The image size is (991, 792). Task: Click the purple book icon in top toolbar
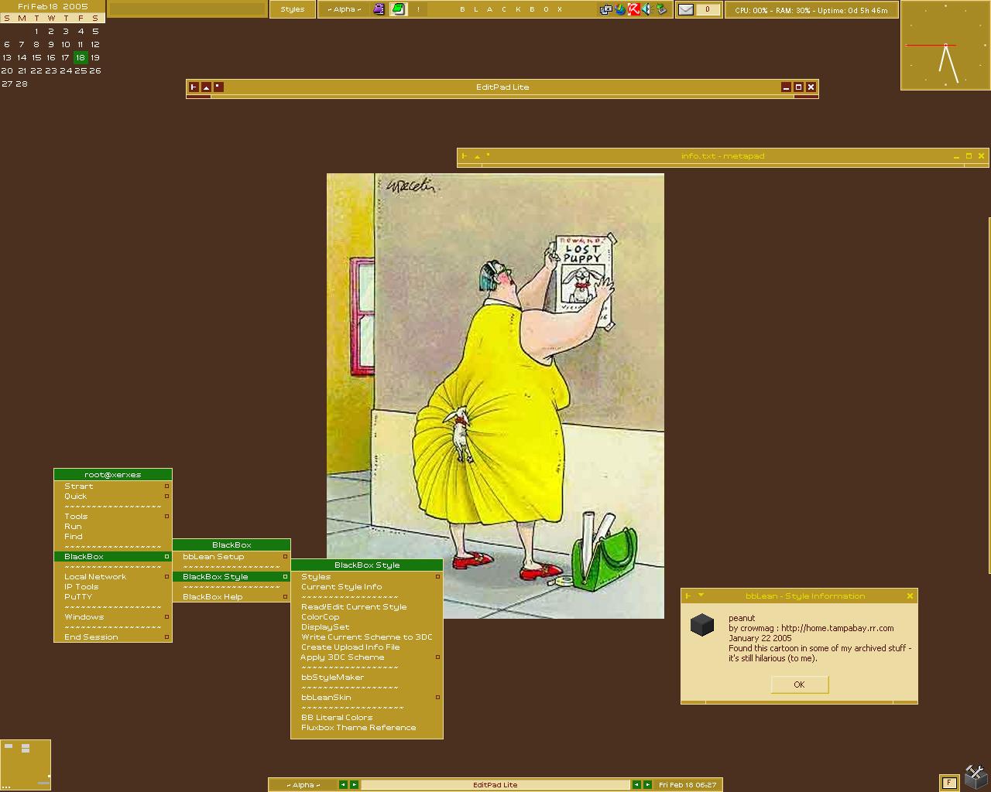click(x=379, y=9)
